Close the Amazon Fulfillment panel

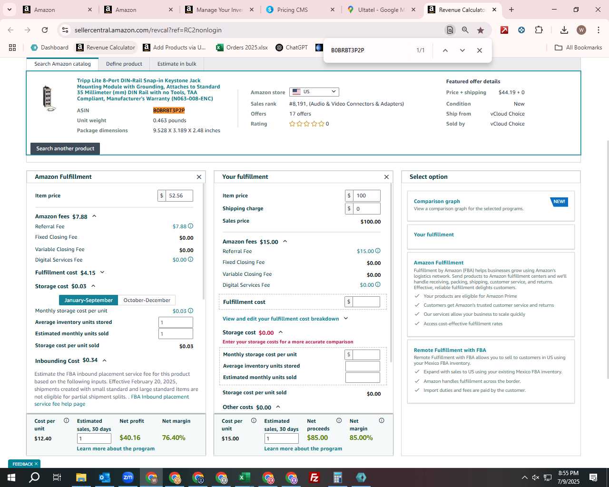pyautogui.click(x=199, y=177)
